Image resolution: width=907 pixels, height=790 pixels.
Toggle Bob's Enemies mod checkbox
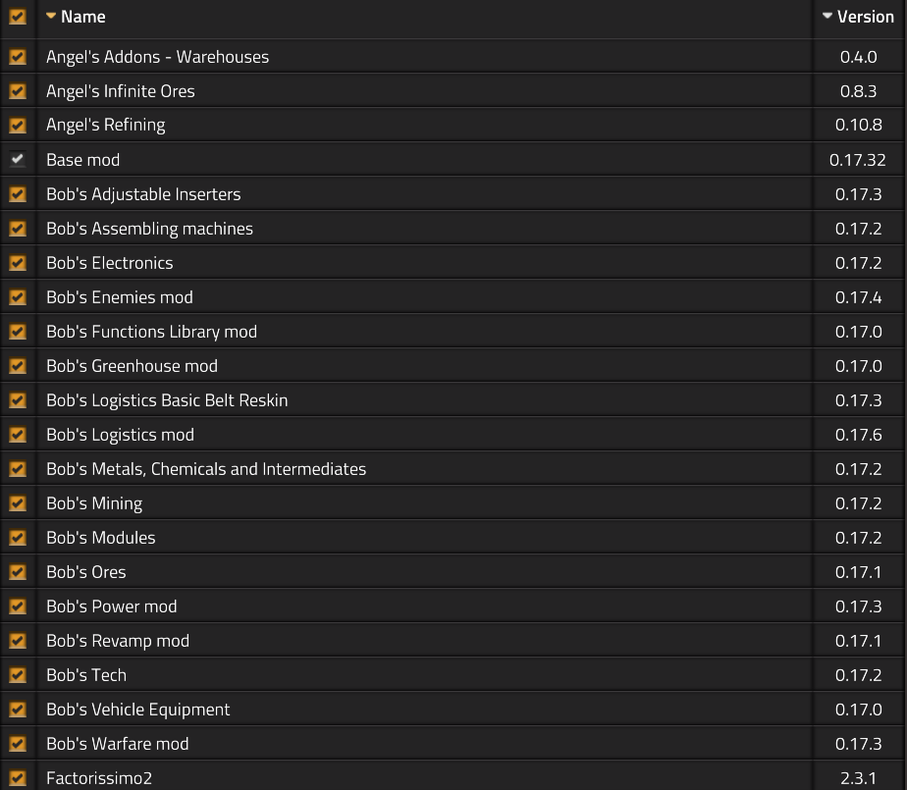tap(18, 297)
